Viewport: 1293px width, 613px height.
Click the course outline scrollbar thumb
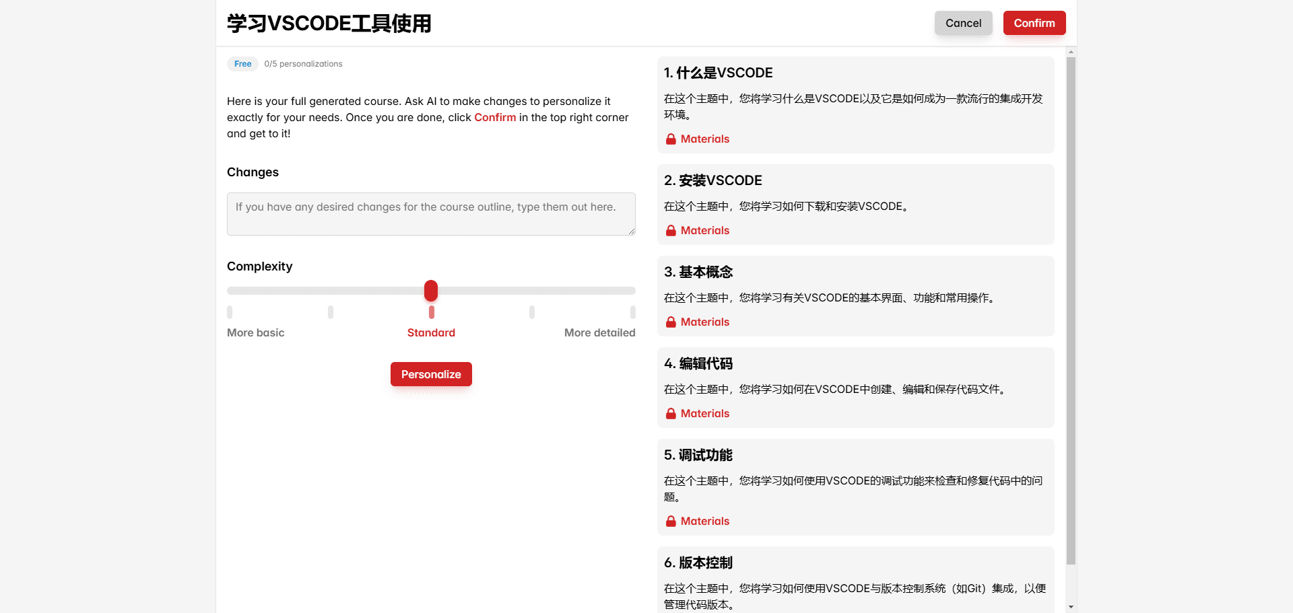coord(1071,311)
